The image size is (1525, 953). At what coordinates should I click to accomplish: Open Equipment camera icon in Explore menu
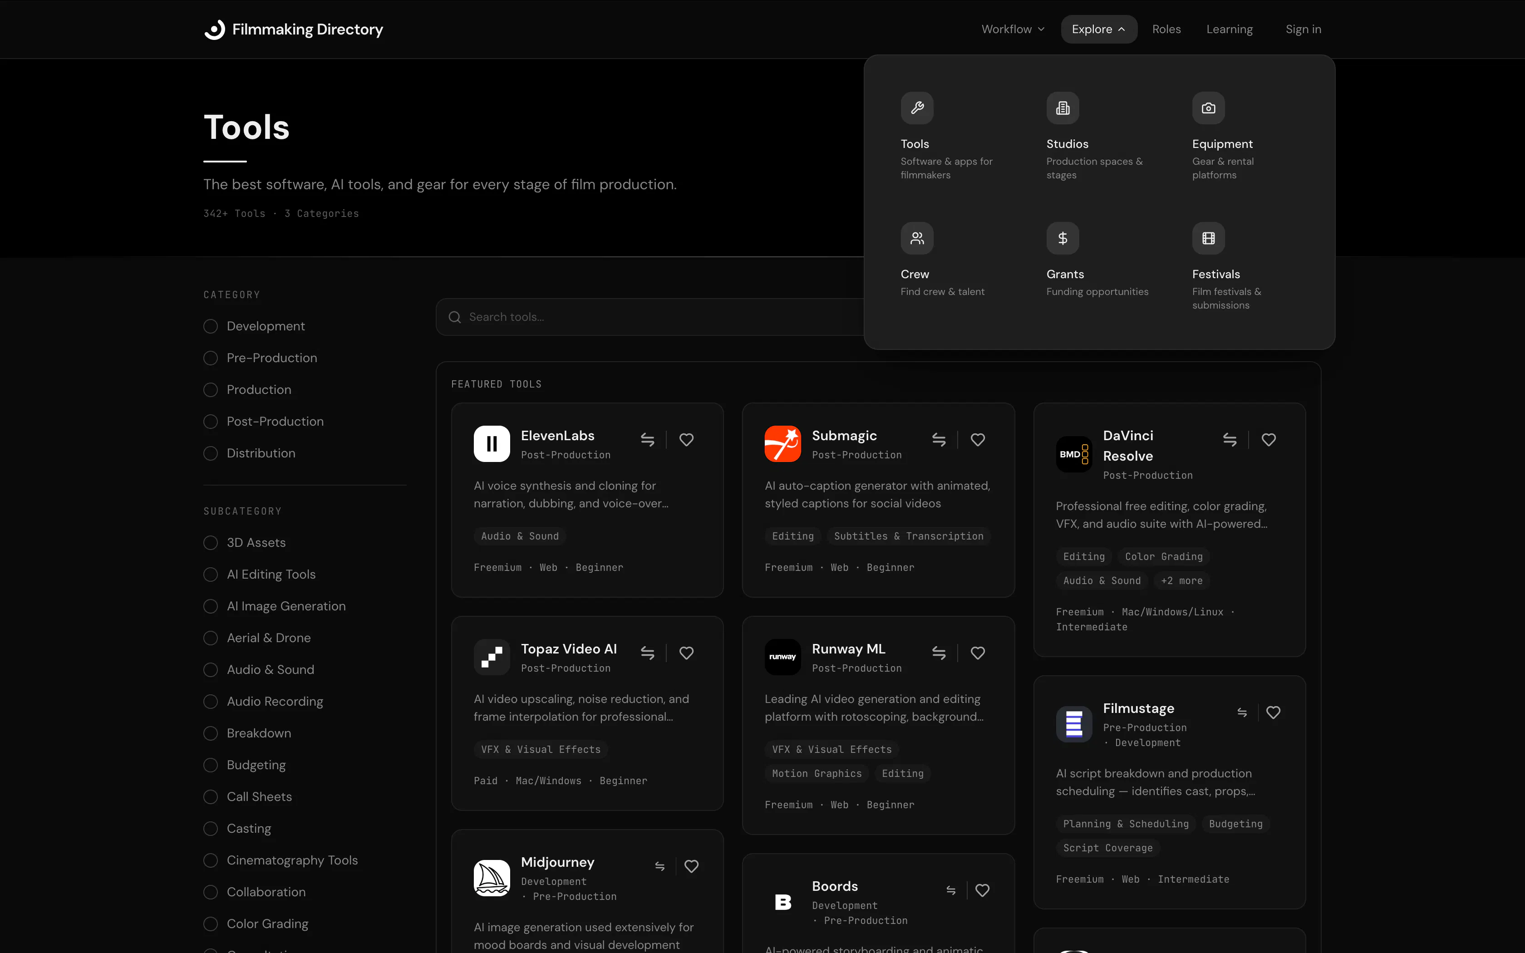tap(1208, 108)
